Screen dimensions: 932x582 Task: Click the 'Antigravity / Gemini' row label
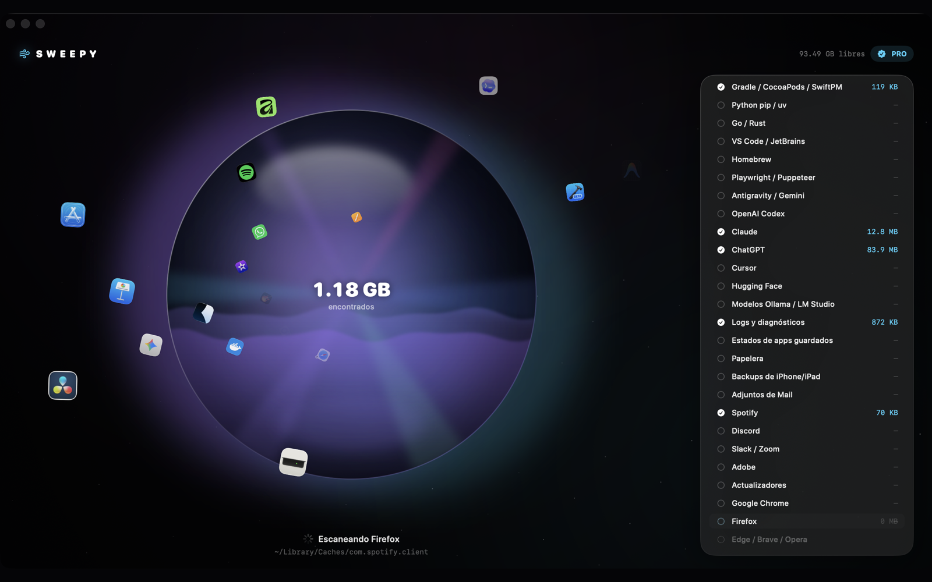click(768, 196)
